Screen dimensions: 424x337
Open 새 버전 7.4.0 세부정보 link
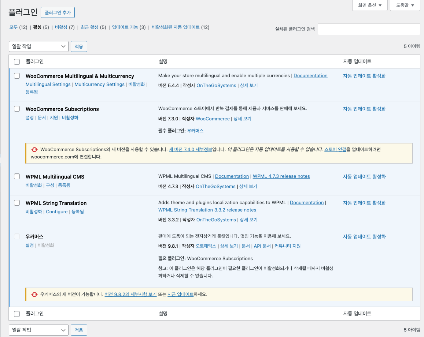coord(190,149)
